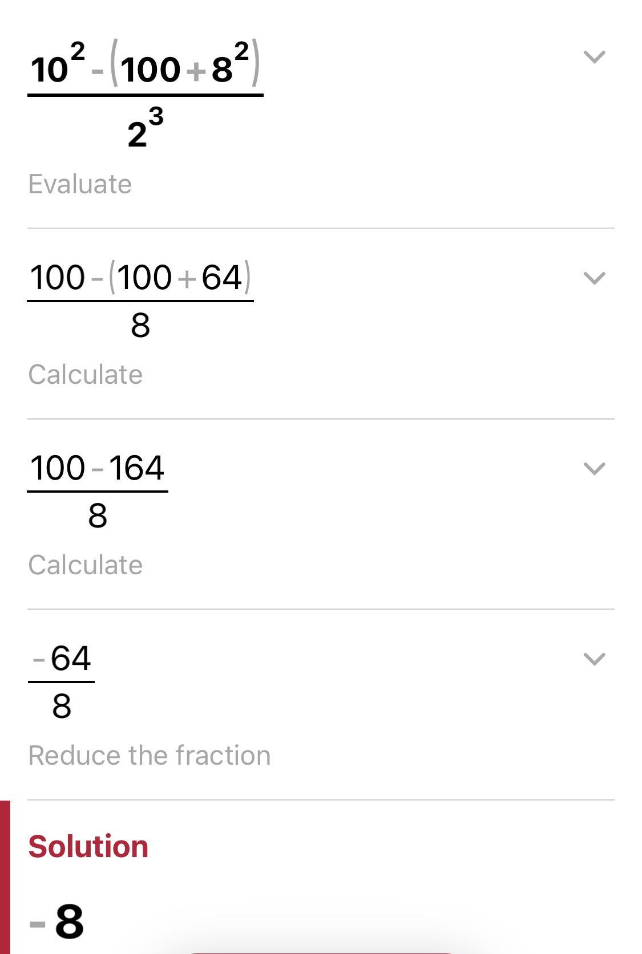
Task: Expand the Evaluate step chevron
Action: [x=594, y=57]
